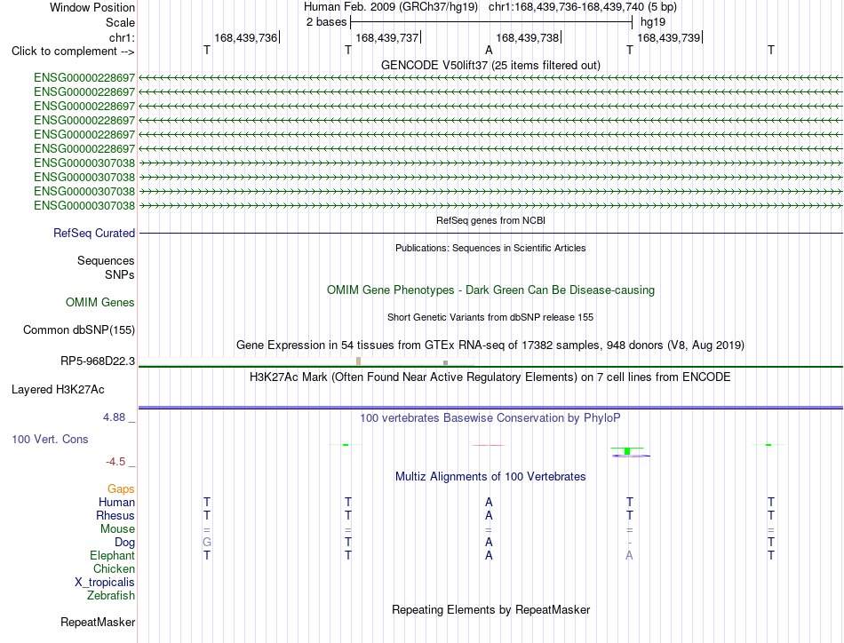844x643 pixels.
Task: Click the -4.5 PhyloP lower axis value
Action: (115, 462)
